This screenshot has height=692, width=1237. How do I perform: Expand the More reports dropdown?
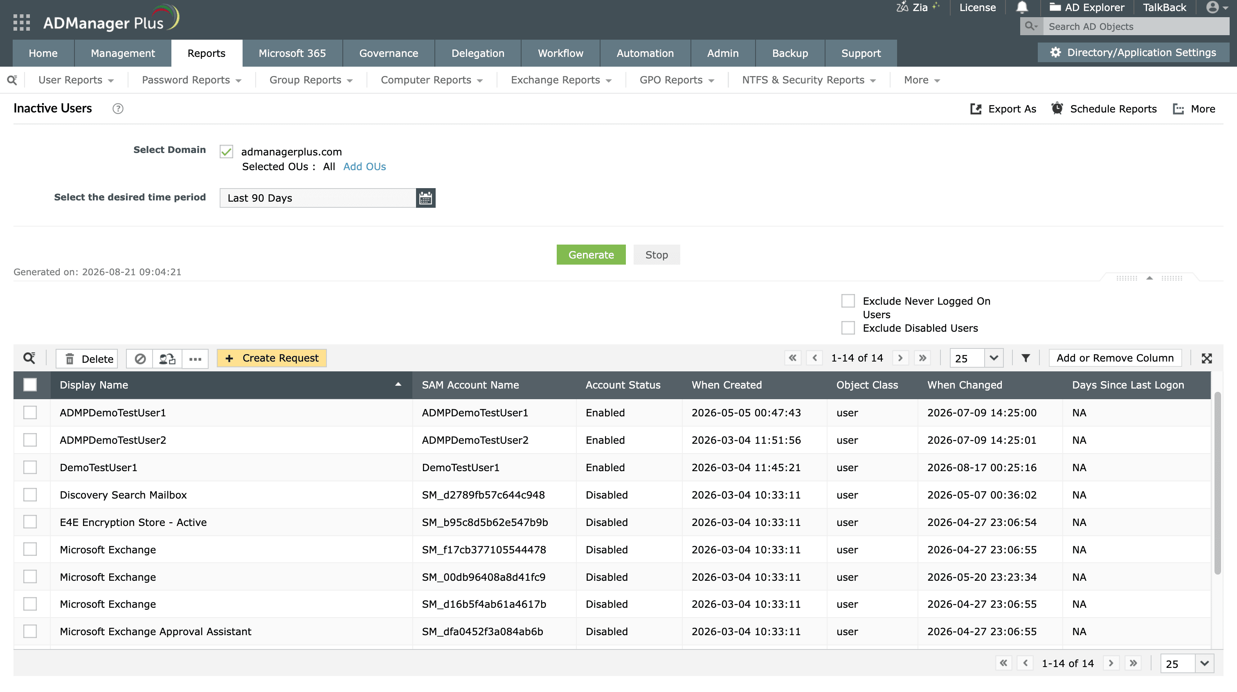922,80
